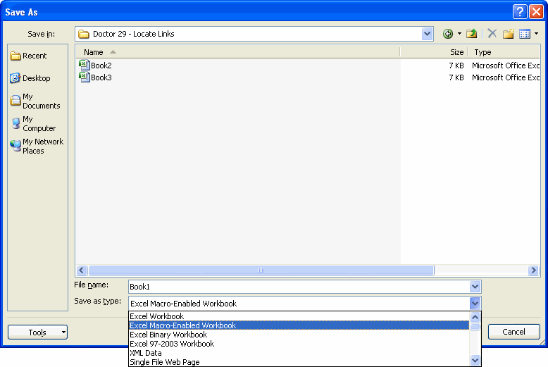Go to the Desktop shortcut

pos(30,78)
